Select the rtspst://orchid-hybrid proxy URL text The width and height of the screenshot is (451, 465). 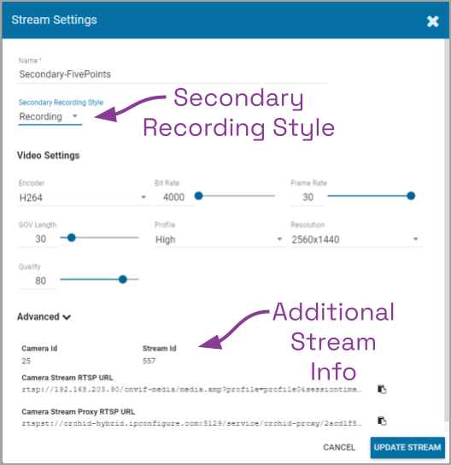point(191,423)
